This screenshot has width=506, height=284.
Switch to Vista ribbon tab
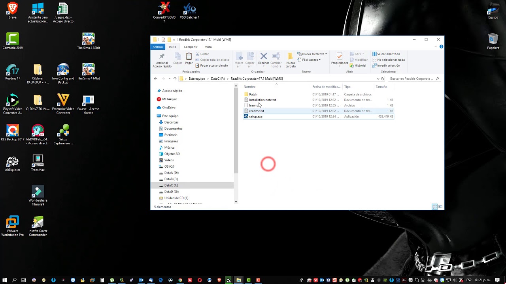pyautogui.click(x=208, y=47)
